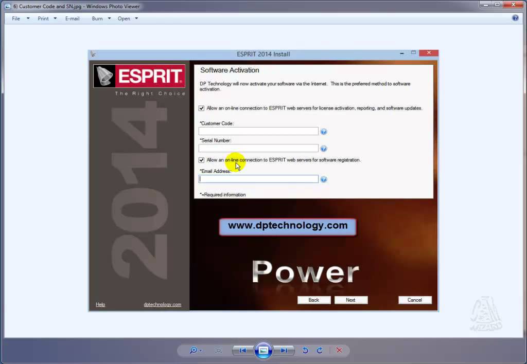Click the ESPRIT logo
The image size is (527, 364).
point(139,76)
